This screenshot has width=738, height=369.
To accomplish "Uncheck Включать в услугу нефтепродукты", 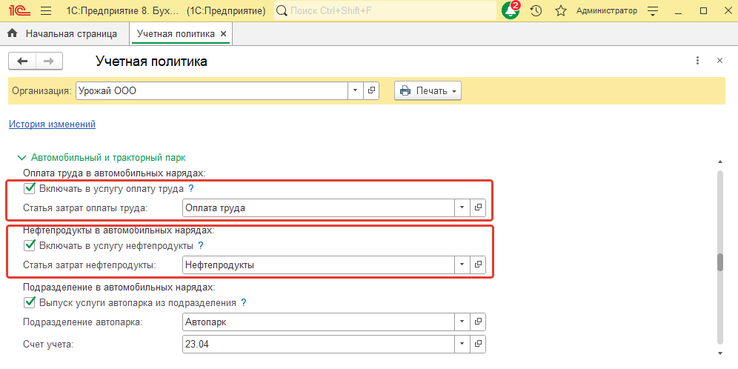I will coord(30,245).
